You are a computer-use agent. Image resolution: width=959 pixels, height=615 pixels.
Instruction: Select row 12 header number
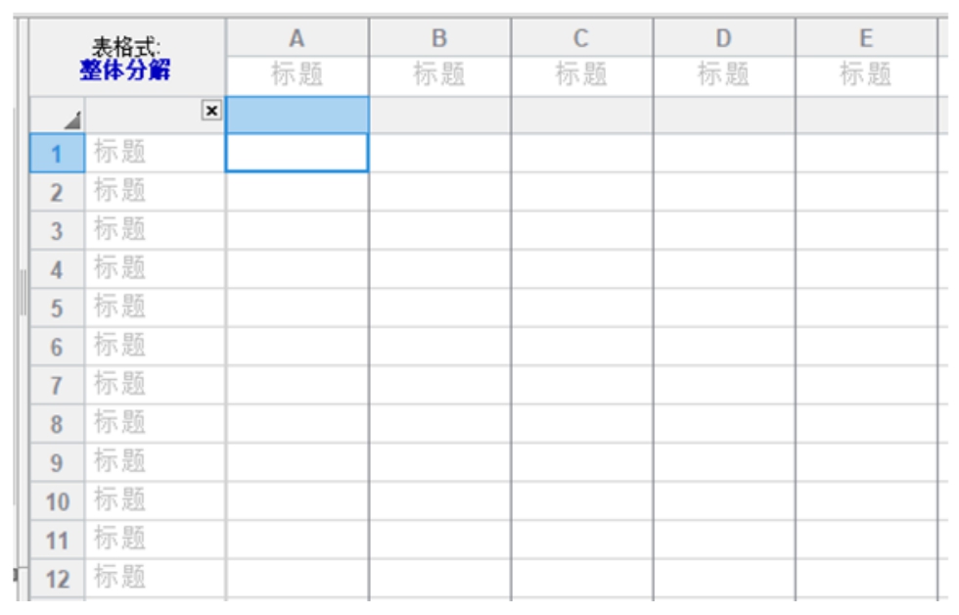(57, 579)
